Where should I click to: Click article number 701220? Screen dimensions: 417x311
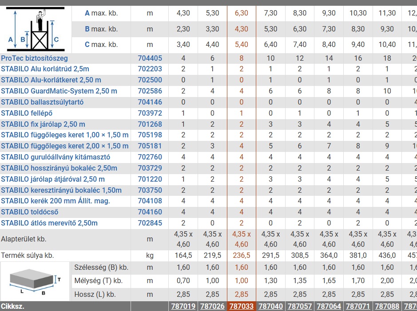coord(150,179)
